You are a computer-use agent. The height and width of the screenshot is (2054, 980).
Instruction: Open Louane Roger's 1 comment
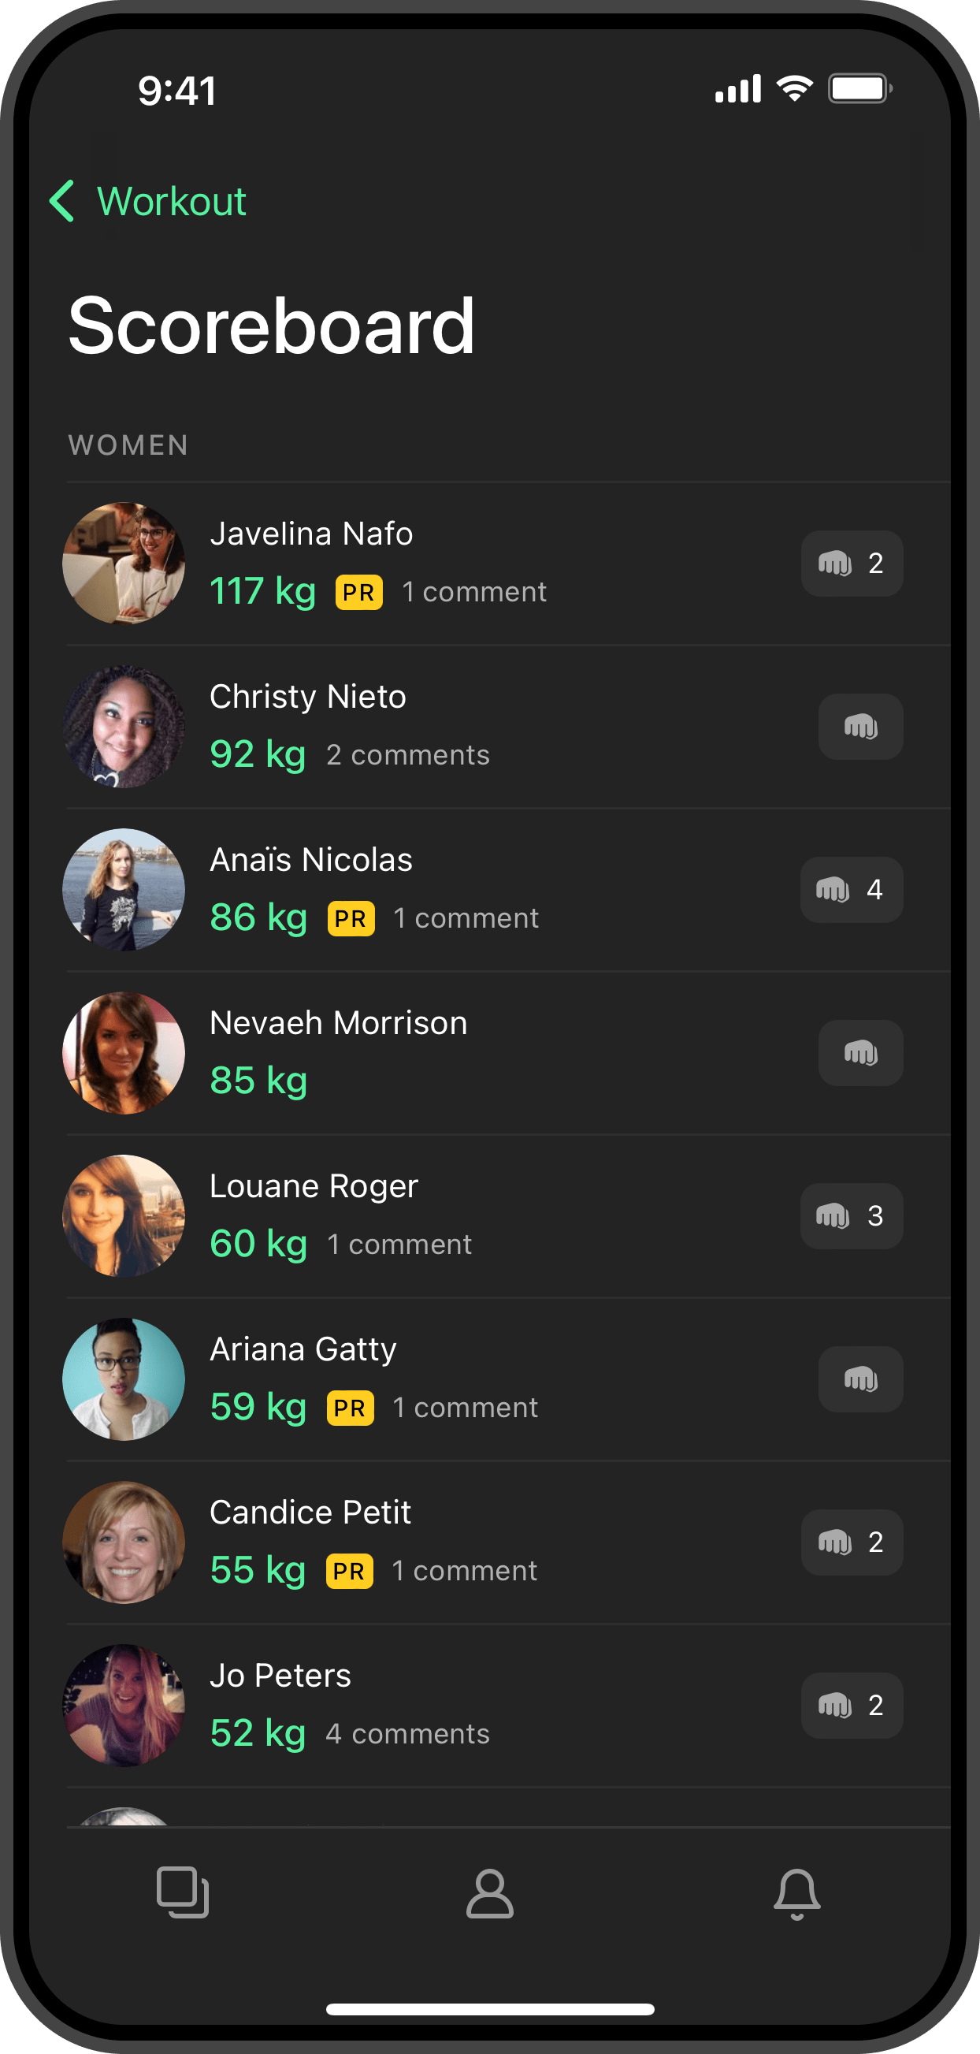coord(400,1245)
